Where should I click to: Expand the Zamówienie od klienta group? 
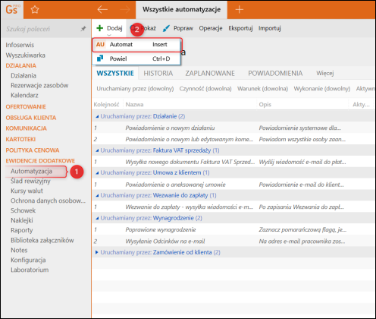coord(96,252)
